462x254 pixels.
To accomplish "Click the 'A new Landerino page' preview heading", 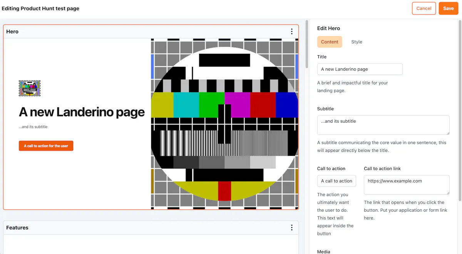I will click(82, 112).
